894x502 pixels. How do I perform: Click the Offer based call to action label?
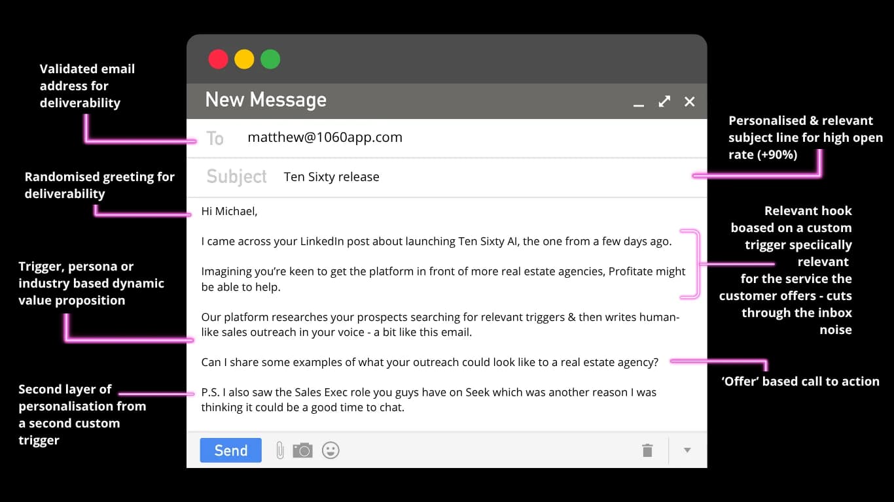click(800, 381)
